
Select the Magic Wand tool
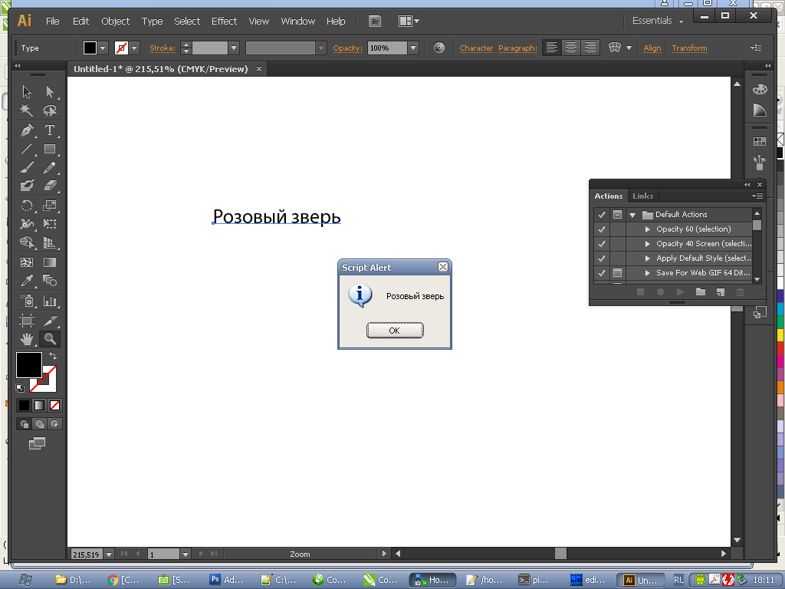point(27,110)
